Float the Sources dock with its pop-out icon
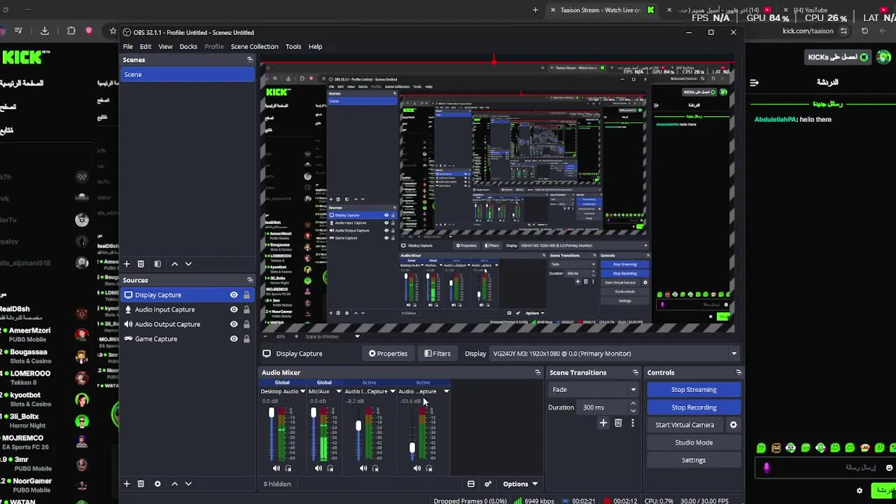 (250, 280)
